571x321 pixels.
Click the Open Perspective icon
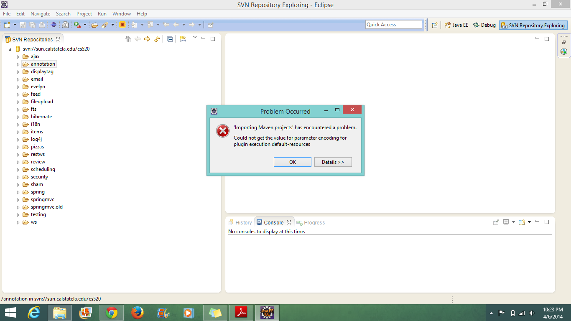click(x=435, y=25)
